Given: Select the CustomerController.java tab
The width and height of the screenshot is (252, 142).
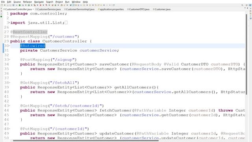Looking at the screenshot, I should 19,9.
